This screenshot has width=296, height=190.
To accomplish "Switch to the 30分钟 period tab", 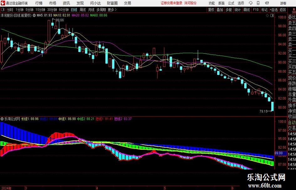I will point(52,10).
